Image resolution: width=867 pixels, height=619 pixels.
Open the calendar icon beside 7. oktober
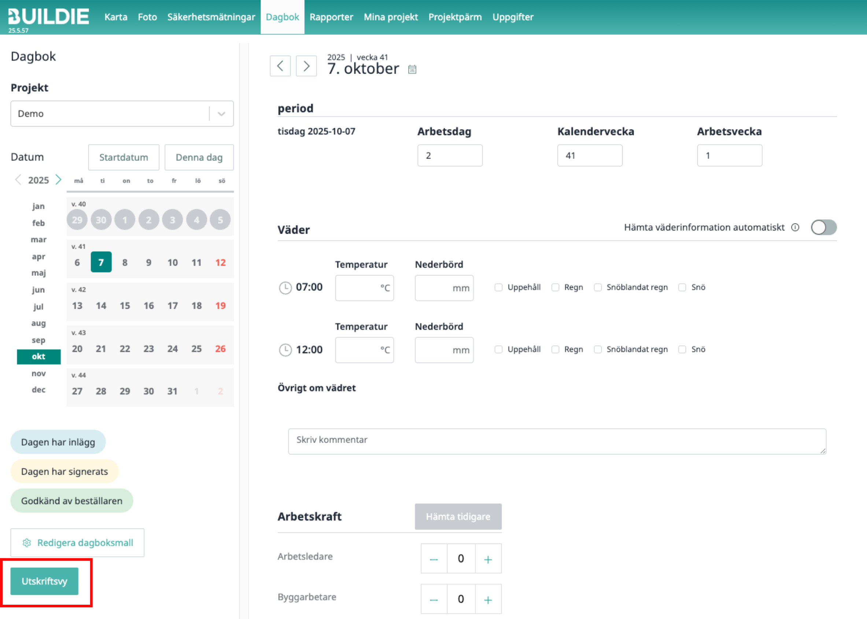(x=412, y=69)
